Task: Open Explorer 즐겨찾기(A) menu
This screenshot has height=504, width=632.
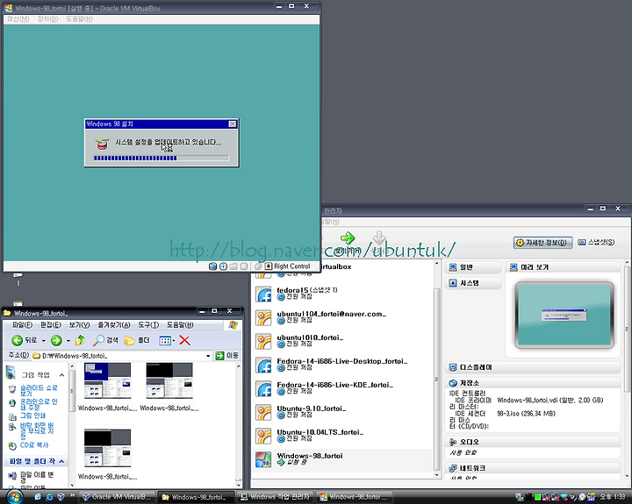Action: tap(114, 325)
